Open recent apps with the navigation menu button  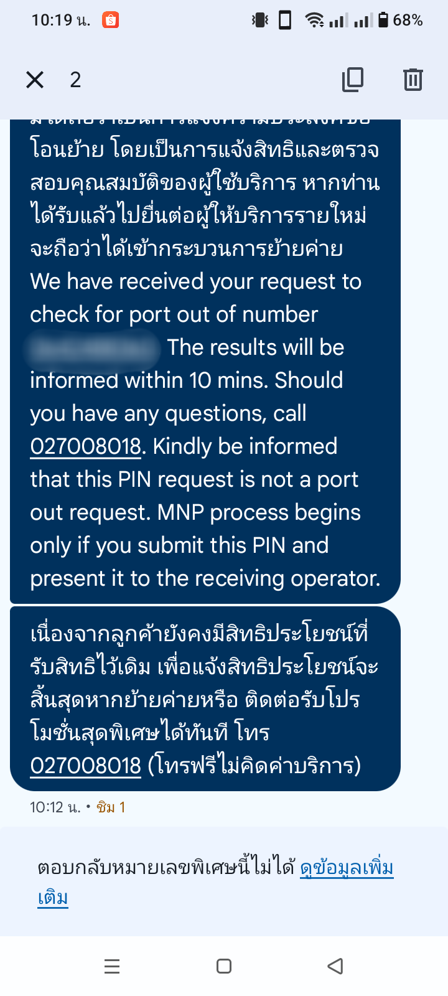(x=112, y=966)
